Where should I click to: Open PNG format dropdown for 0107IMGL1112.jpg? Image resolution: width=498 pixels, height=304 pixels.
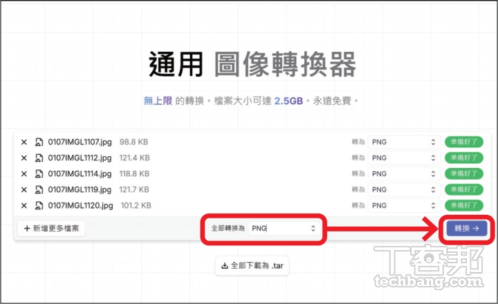point(404,158)
